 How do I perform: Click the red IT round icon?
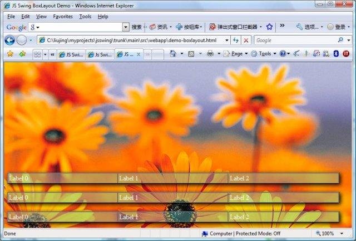point(346,54)
